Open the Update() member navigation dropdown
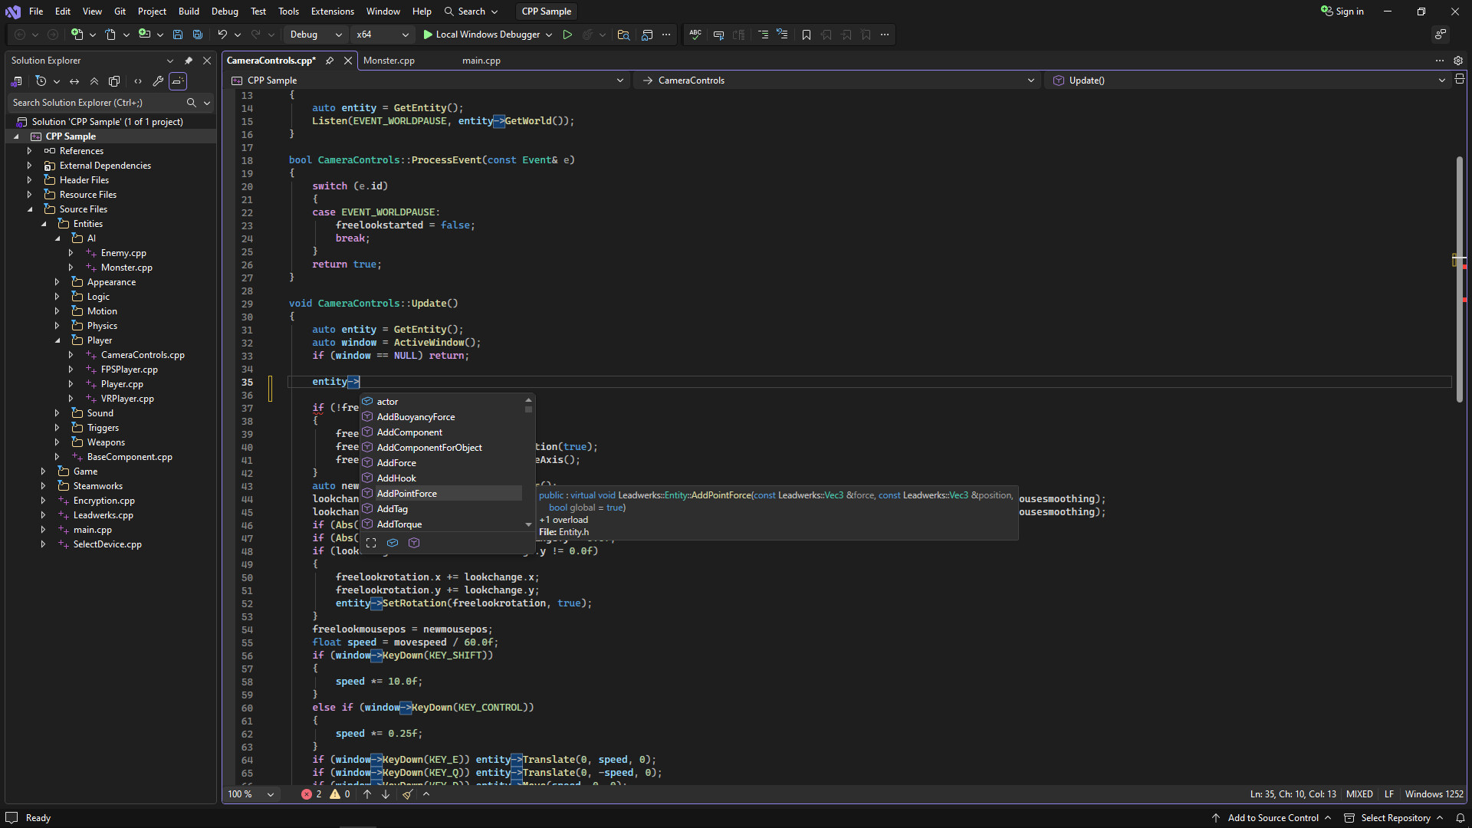The width and height of the screenshot is (1472, 828). coord(1441,80)
